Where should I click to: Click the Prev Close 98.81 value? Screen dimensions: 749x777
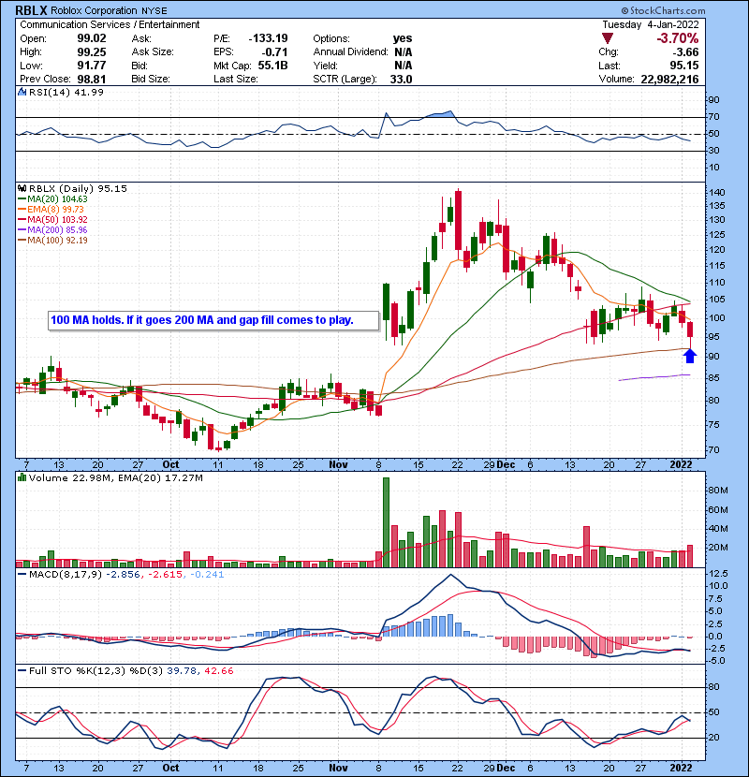click(x=91, y=80)
